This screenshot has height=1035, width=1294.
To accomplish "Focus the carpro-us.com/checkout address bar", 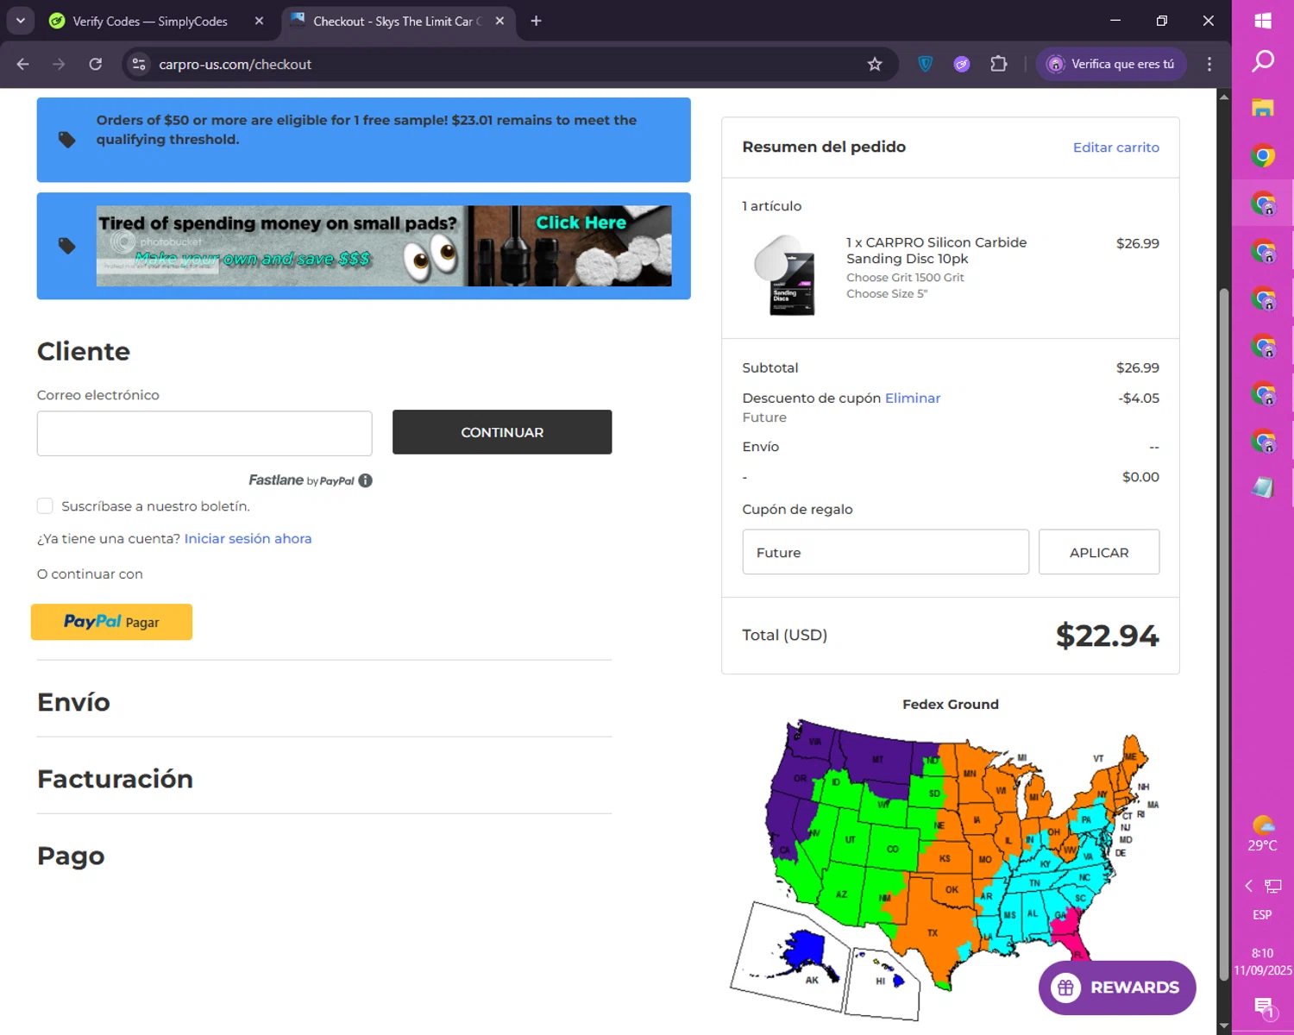I will (x=509, y=64).
